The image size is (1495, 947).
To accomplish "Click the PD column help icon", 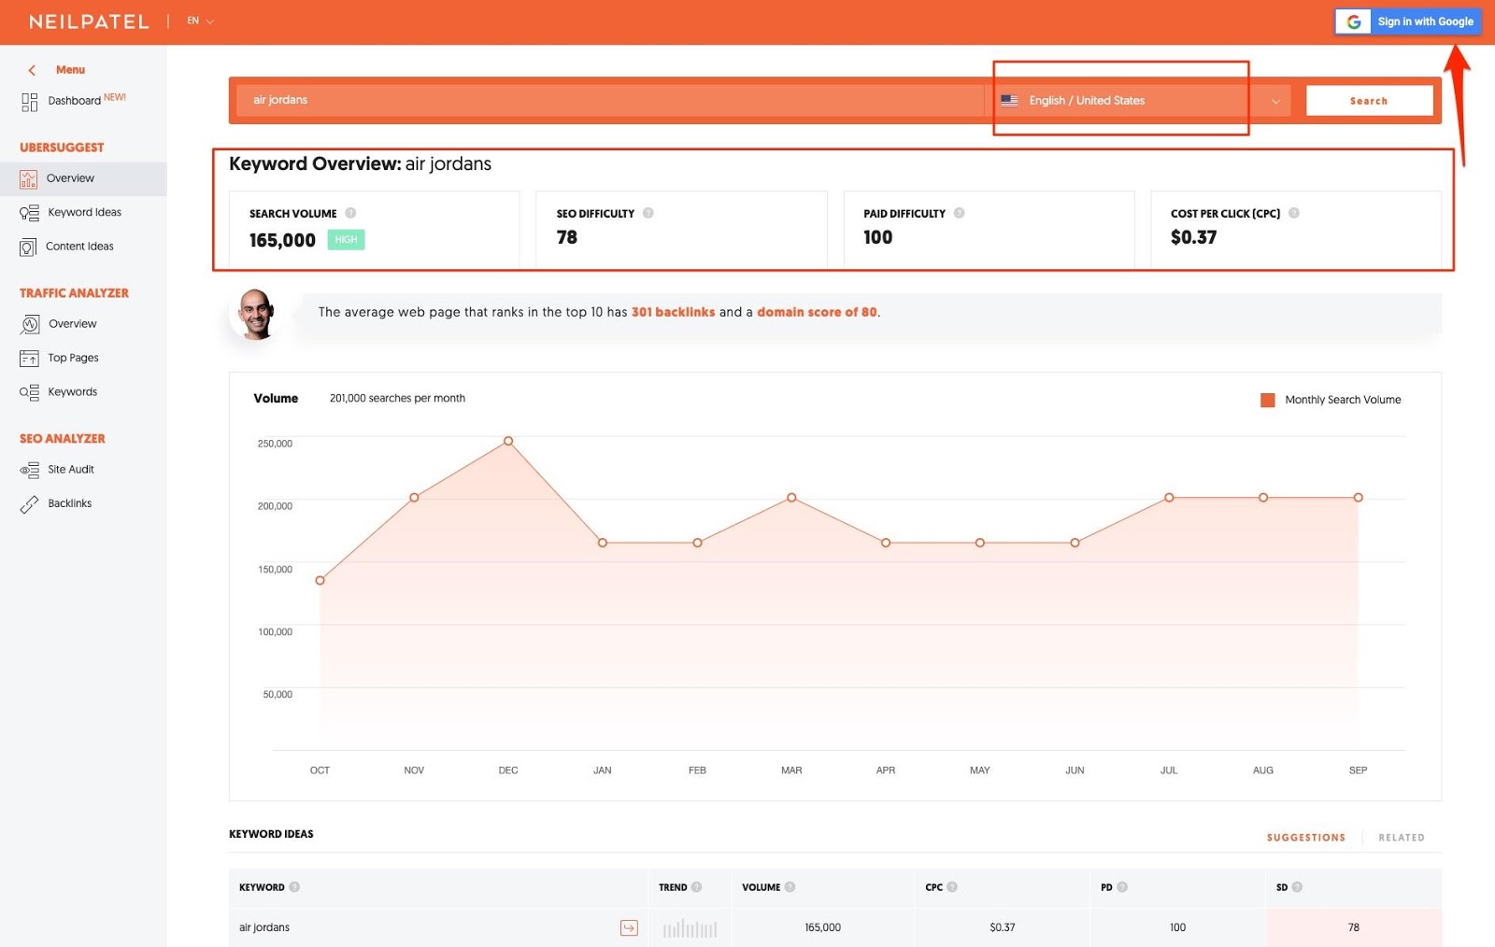I will coord(1122,887).
